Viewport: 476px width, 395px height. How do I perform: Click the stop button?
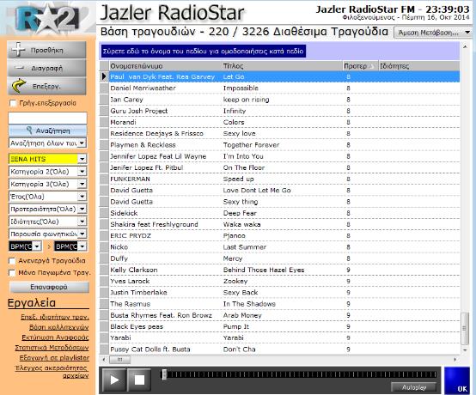point(139,380)
